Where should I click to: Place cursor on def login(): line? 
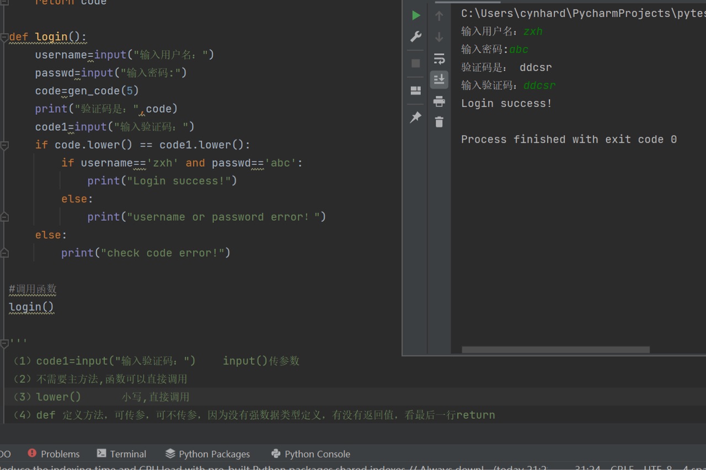48,38
